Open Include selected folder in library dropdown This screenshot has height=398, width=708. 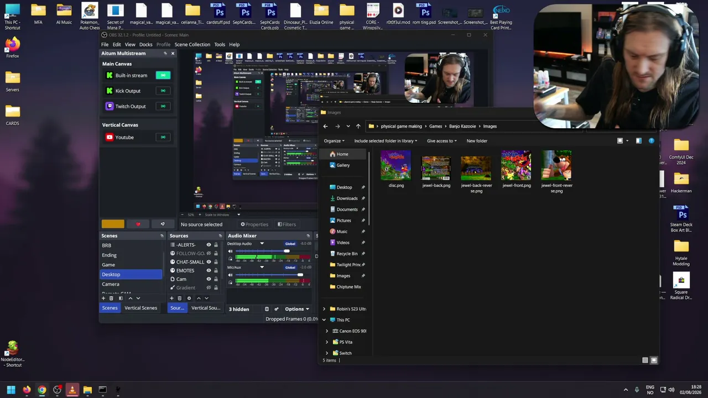click(x=386, y=141)
